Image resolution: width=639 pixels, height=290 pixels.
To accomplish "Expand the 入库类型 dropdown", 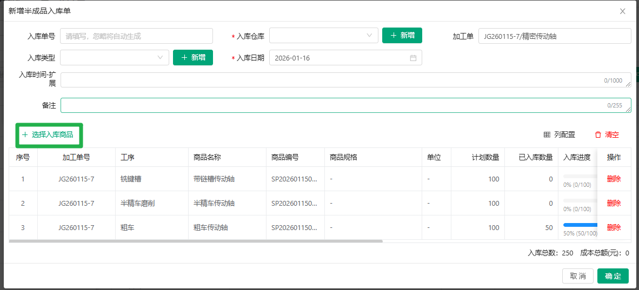I will pos(115,58).
